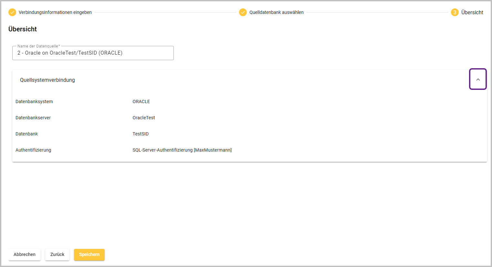Click the checkmark icon for Quelldatenbank auswählen
This screenshot has height=267, width=492.
243,12
